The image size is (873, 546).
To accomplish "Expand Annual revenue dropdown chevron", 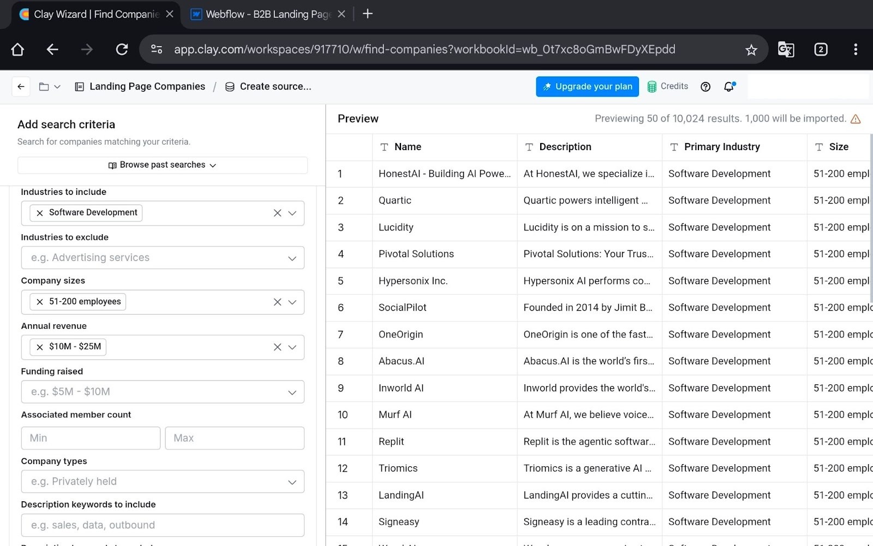I will click(x=292, y=347).
